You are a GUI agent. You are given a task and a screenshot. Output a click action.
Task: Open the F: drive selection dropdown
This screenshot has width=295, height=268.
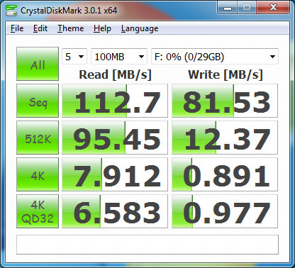(215, 57)
